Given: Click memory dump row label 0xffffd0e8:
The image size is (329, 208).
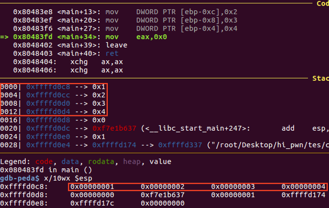Looking at the screenshot, I should point(24,203).
